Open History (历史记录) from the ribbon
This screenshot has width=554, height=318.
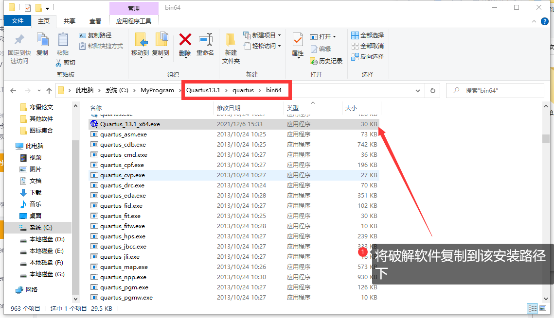pos(326,61)
